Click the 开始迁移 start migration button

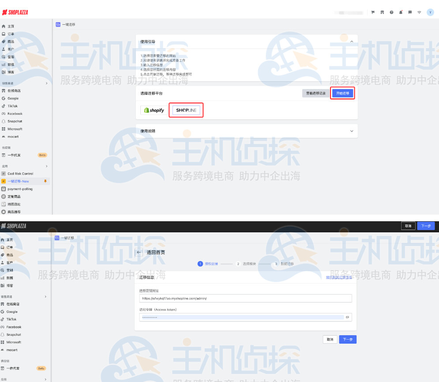342,93
